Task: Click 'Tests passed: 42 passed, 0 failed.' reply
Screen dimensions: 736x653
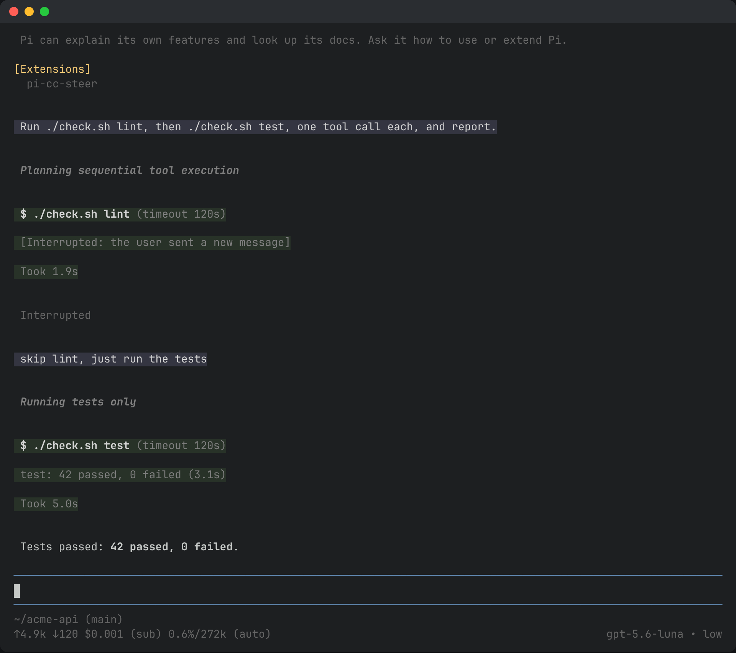Action: (x=130, y=547)
